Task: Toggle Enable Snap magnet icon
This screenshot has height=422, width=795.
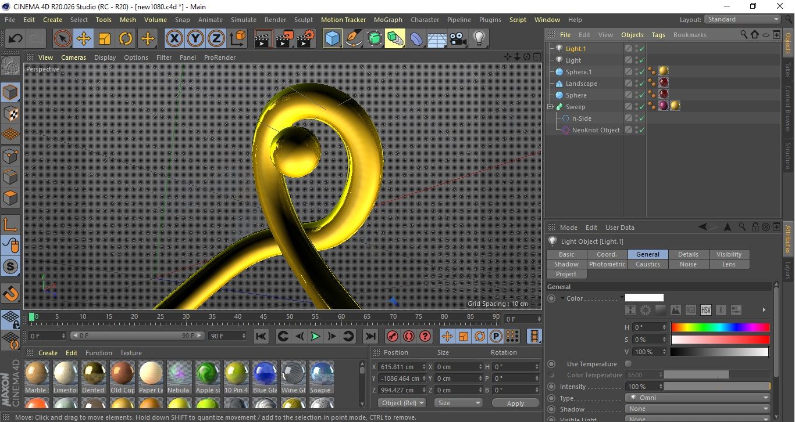Action: pos(10,293)
